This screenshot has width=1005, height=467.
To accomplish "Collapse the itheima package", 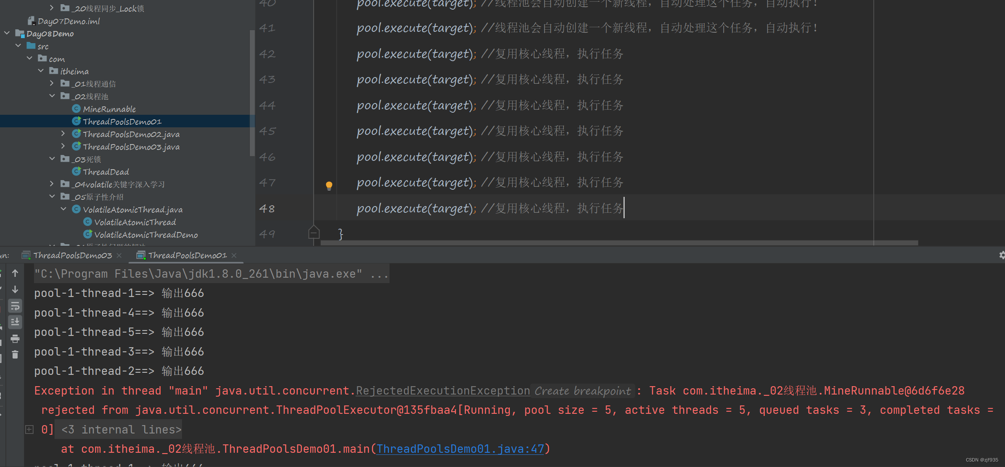I will [x=41, y=70].
